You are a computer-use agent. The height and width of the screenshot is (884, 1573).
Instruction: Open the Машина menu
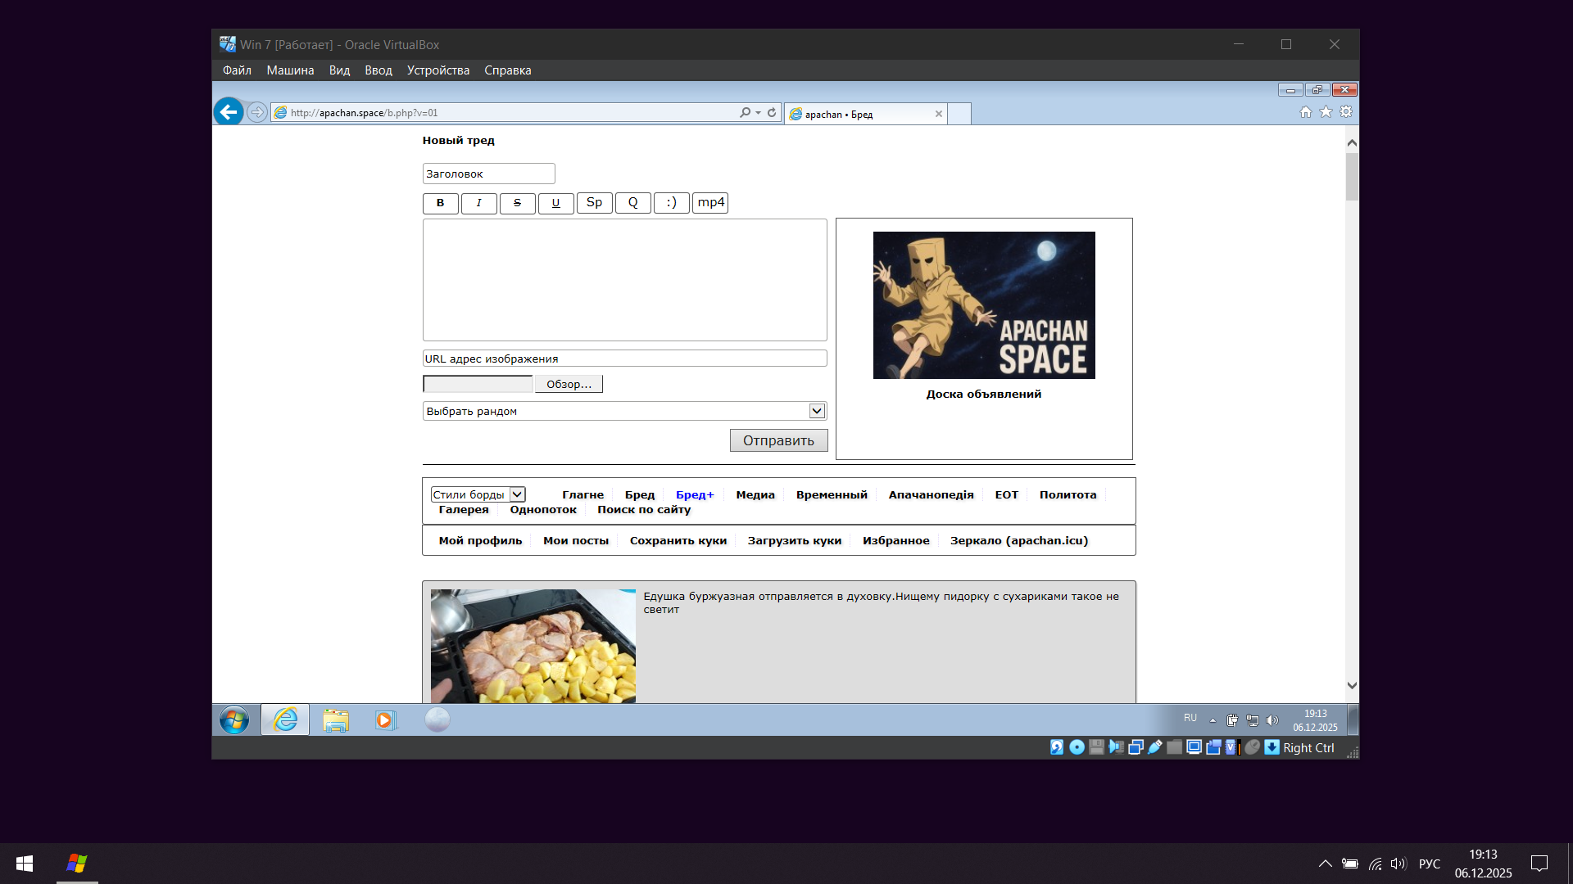pos(290,70)
